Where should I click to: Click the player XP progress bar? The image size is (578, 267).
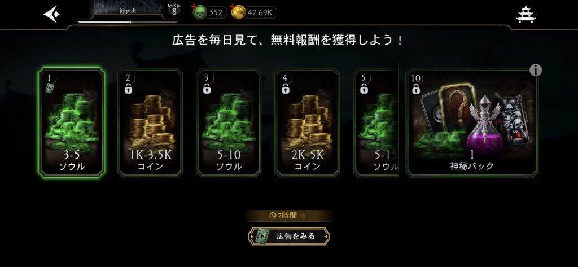tap(128, 22)
